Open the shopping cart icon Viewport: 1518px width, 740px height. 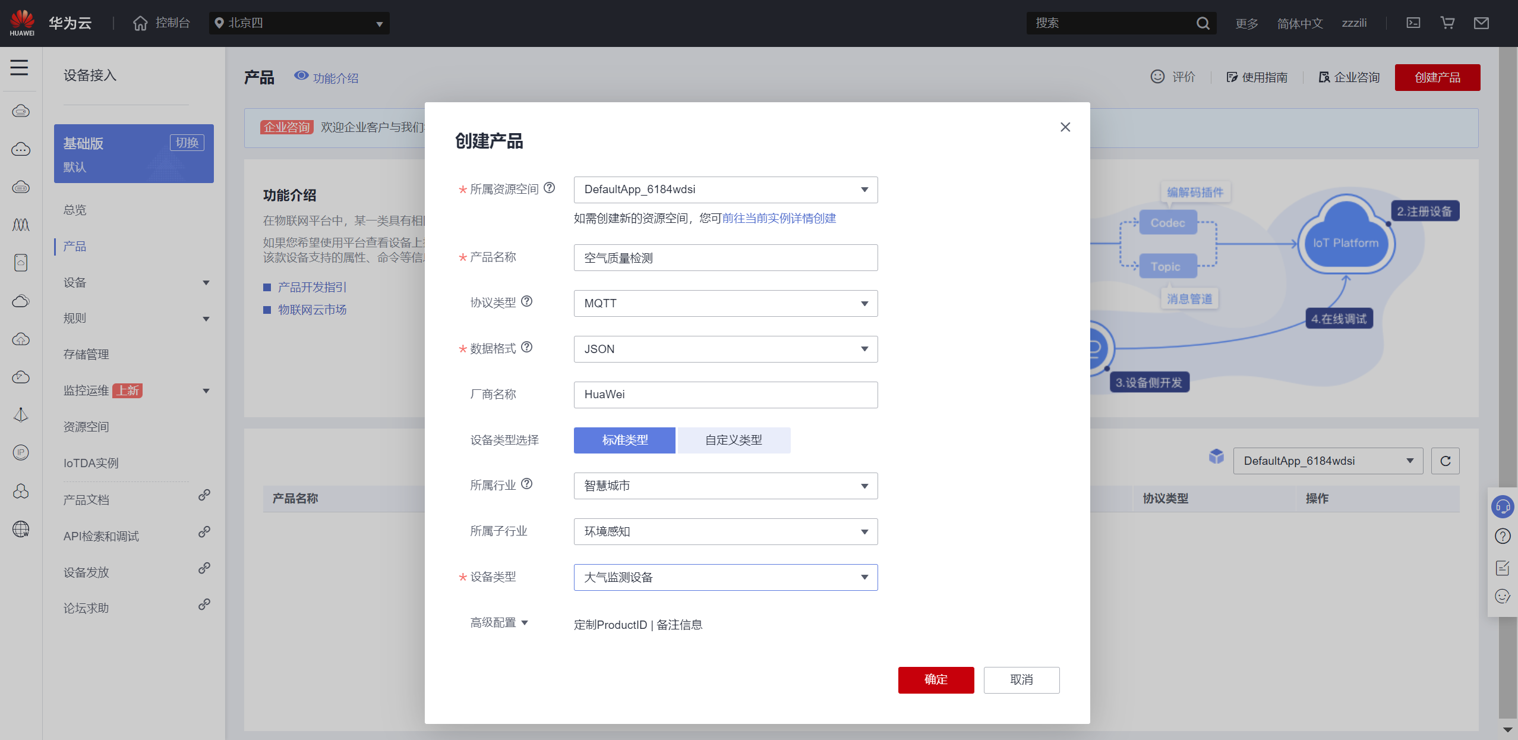pyautogui.click(x=1447, y=23)
